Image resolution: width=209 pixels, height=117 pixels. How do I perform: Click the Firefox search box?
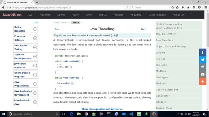pos(150,7)
